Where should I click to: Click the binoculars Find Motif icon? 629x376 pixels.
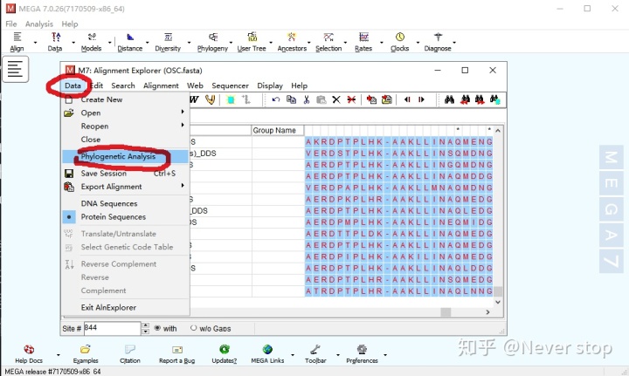pyautogui.click(x=449, y=99)
